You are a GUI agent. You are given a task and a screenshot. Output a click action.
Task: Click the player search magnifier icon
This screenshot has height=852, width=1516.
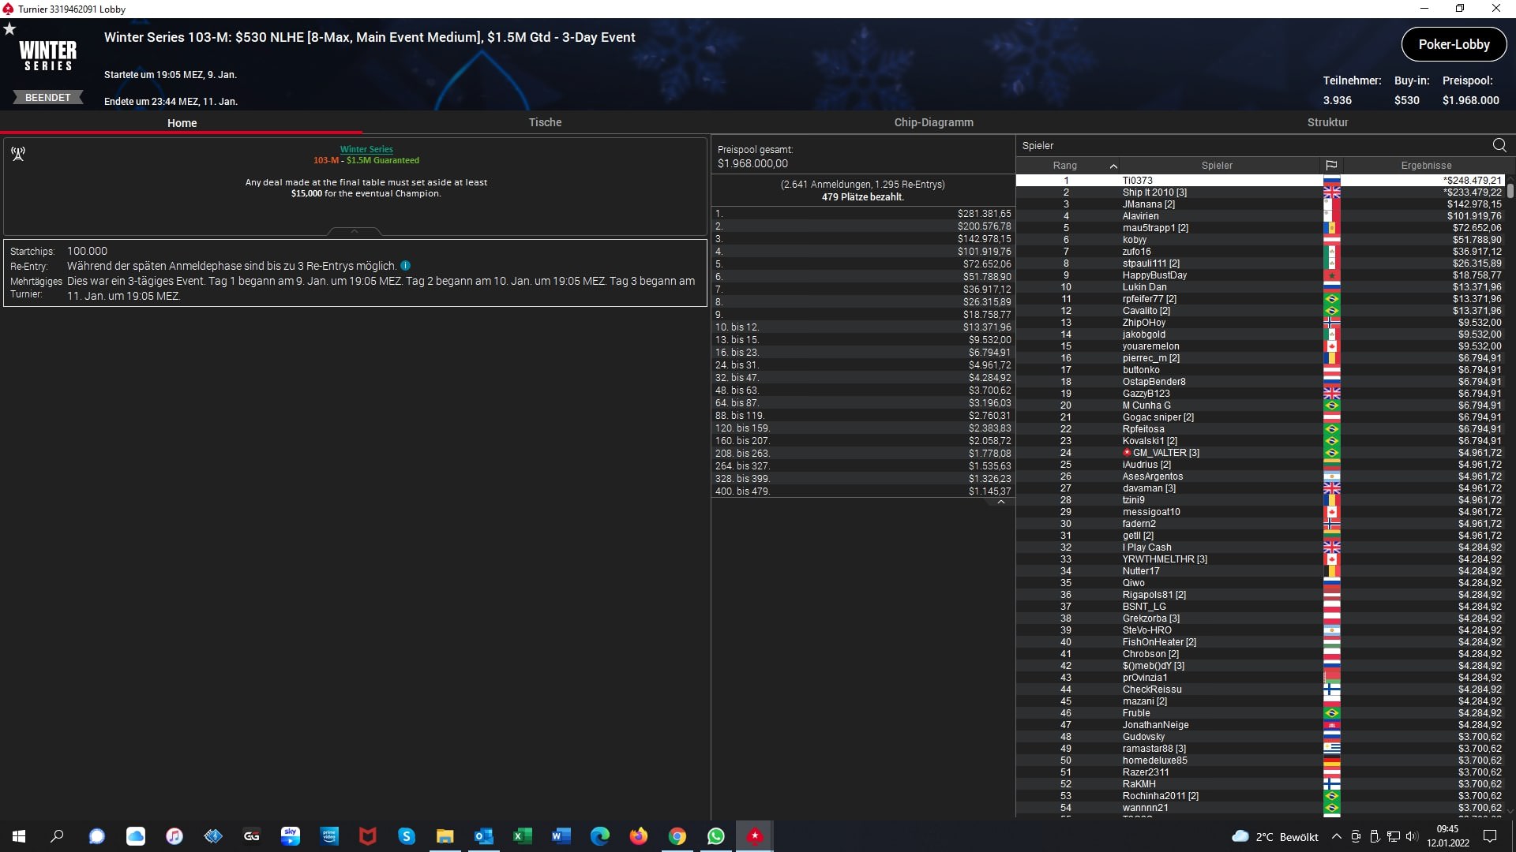pyautogui.click(x=1499, y=145)
